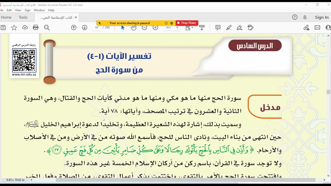Click the QR code image

pyautogui.click(x=24, y=60)
